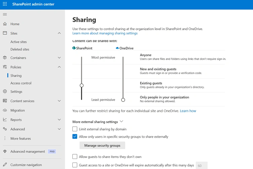This screenshot has width=253, height=169.
Task: Open the Learn how link
Action: point(188,111)
